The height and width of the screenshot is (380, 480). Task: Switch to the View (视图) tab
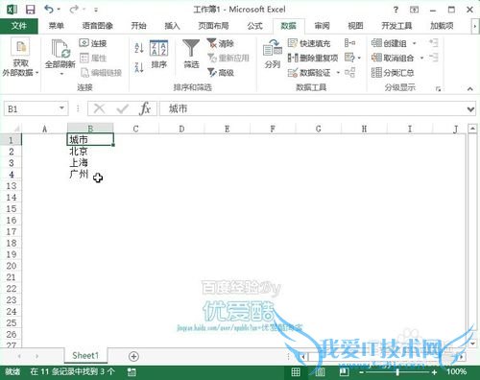(x=355, y=26)
